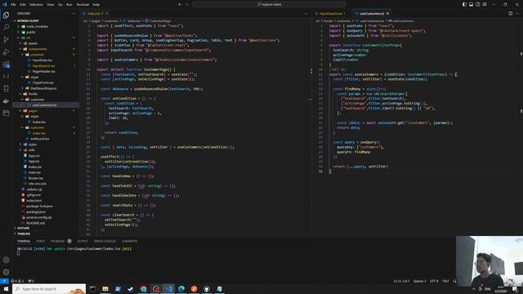The image size is (523, 294).
Task: Open the remote window indicator in the status bar
Action: tap(4, 281)
